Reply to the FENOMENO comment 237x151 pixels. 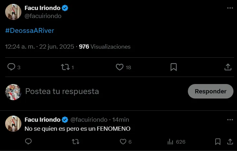pos(28,142)
